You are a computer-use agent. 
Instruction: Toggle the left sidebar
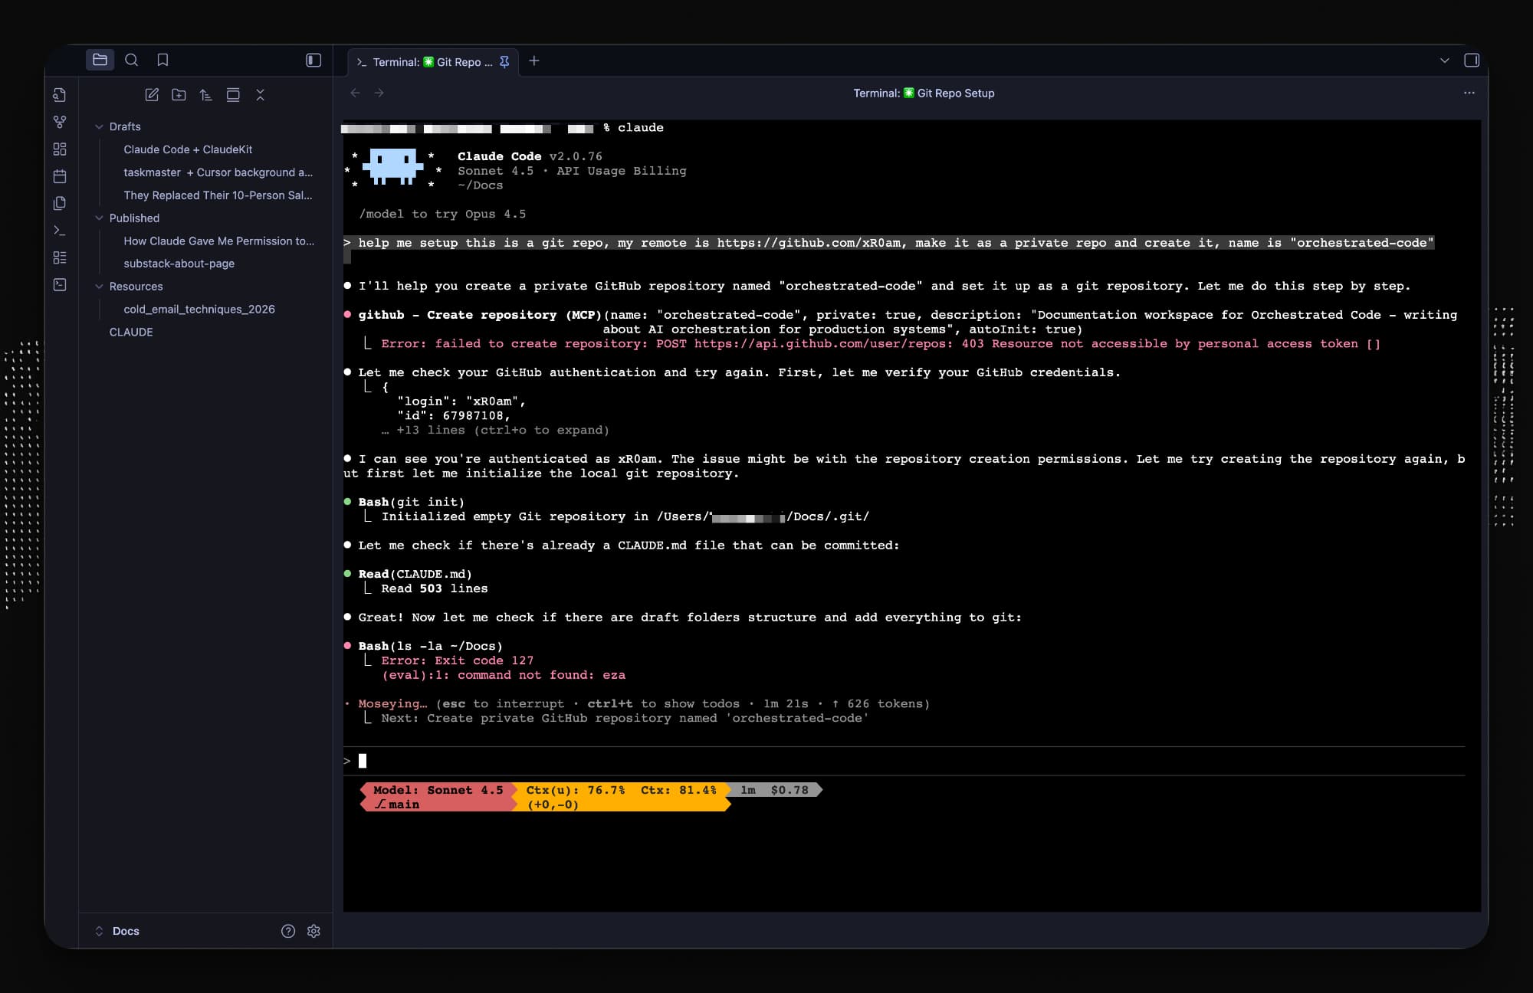tap(313, 60)
